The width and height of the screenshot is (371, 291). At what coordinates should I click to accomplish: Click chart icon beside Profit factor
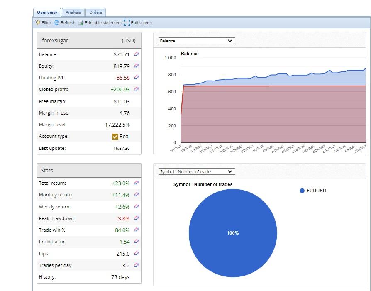pyautogui.click(x=137, y=241)
